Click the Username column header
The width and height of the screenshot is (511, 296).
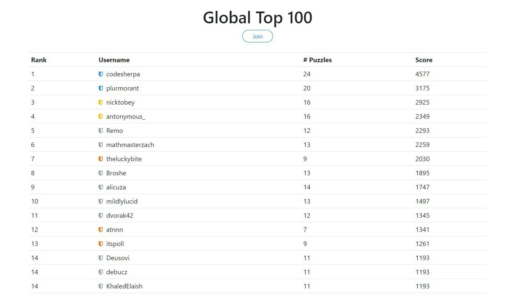point(114,60)
